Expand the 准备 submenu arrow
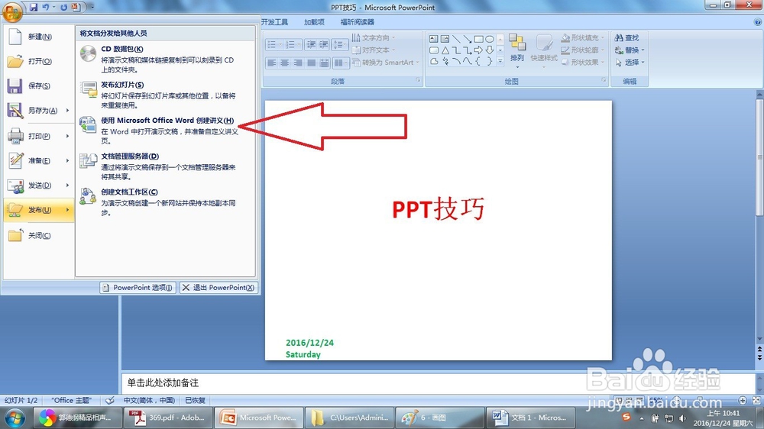This screenshot has height=429, width=764. point(68,161)
